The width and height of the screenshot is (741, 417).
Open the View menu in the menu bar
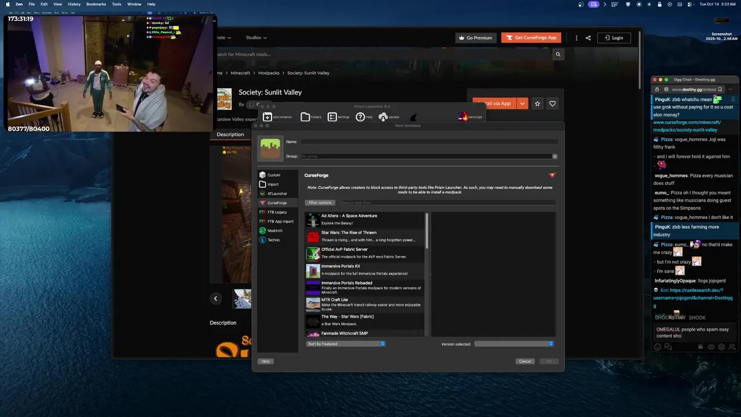pyautogui.click(x=58, y=4)
